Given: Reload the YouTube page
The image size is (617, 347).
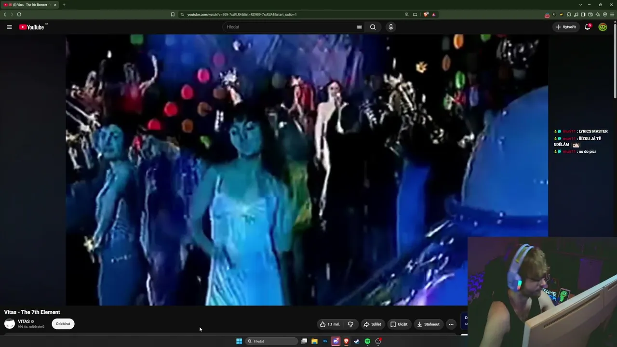Looking at the screenshot, I should [x=19, y=14].
